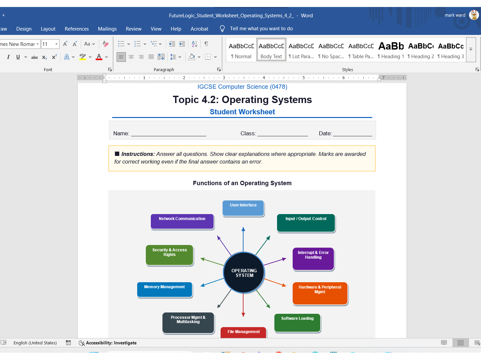Toggle subscript formatting
Image resolution: width=481 pixels, height=361 pixels.
pyautogui.click(x=45, y=57)
